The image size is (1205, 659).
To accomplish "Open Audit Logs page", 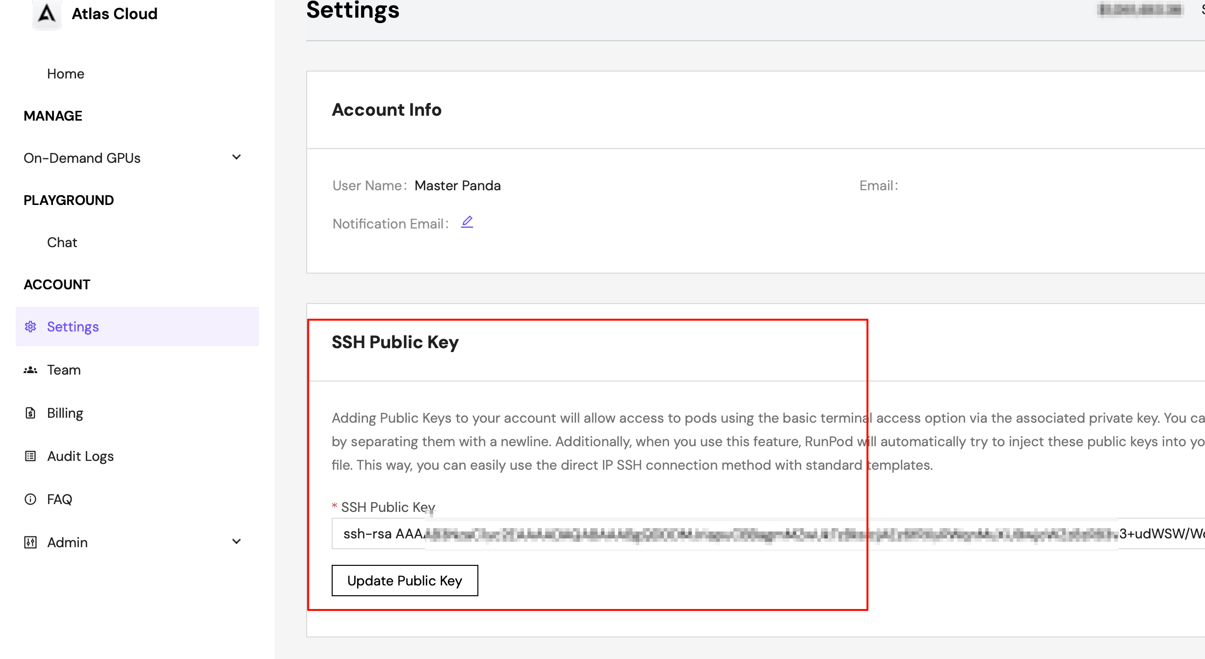I will [x=80, y=456].
